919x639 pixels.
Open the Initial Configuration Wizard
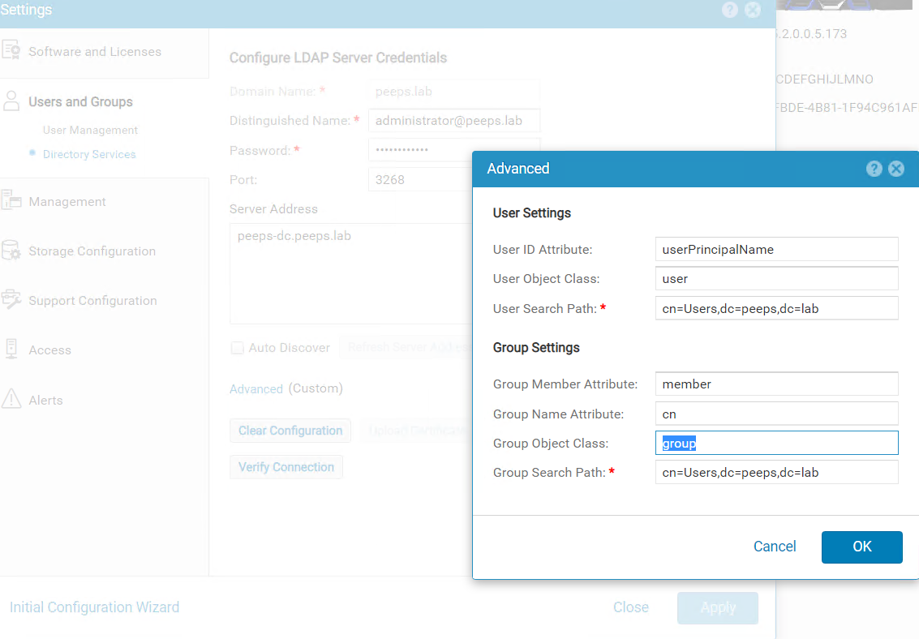(x=94, y=607)
